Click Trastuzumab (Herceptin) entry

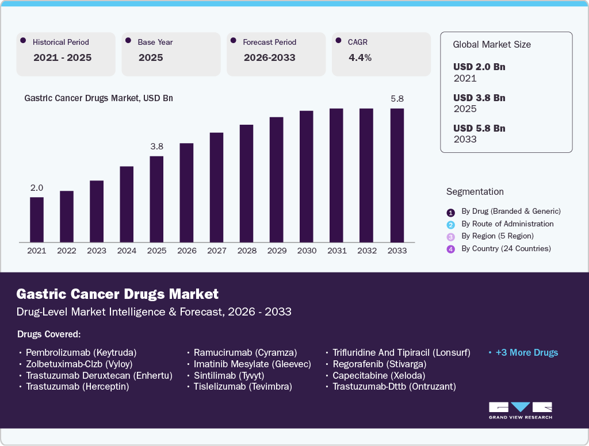click(x=78, y=386)
